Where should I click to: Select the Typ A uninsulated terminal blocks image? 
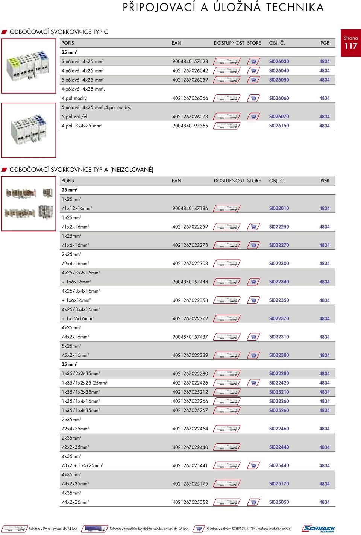[29, 203]
